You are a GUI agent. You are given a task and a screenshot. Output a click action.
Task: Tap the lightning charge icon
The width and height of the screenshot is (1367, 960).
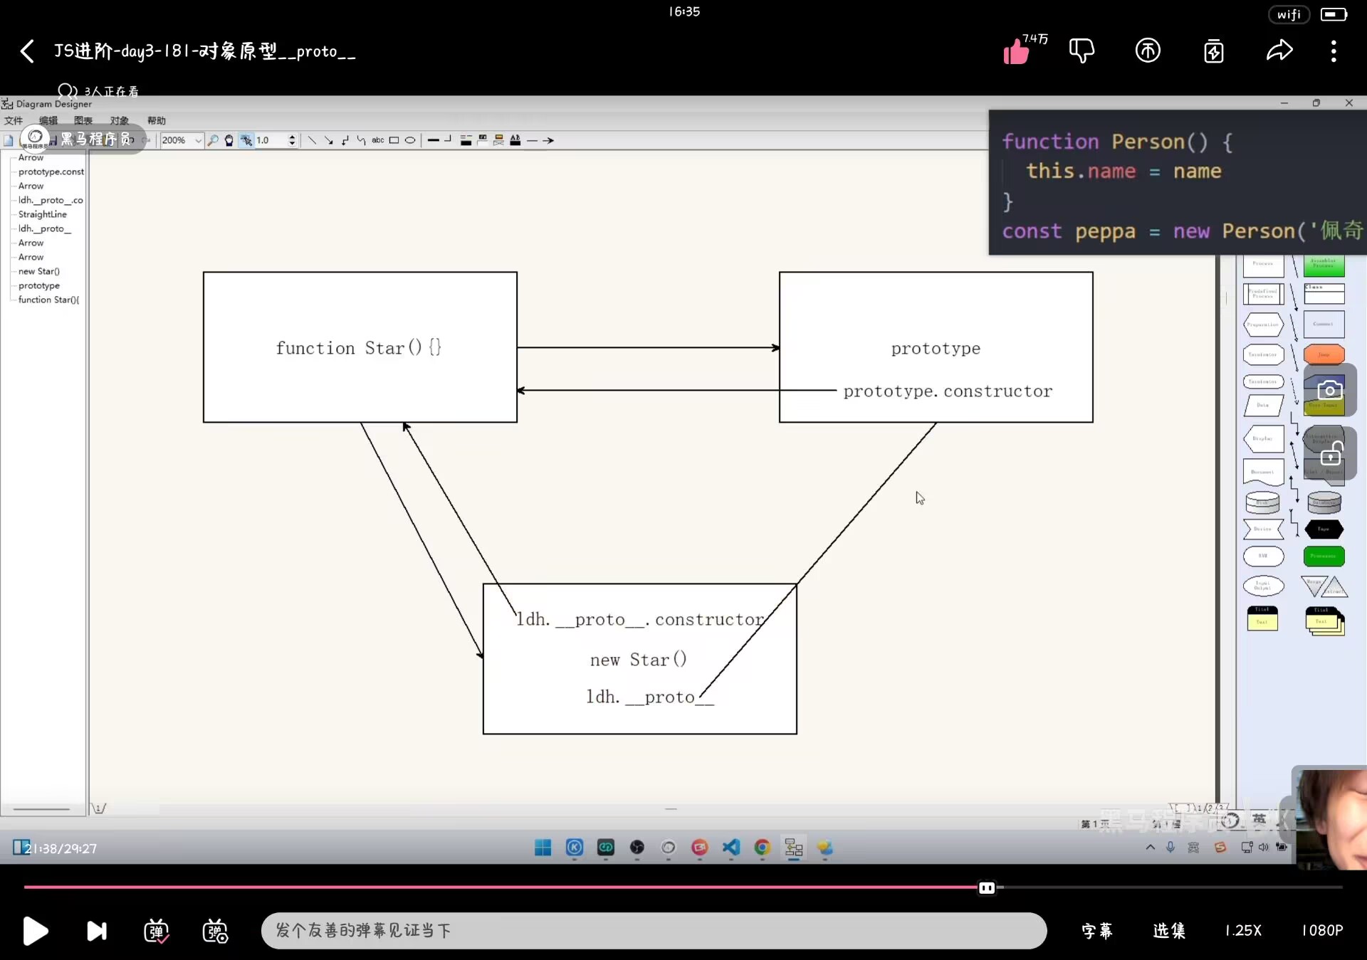(1214, 51)
